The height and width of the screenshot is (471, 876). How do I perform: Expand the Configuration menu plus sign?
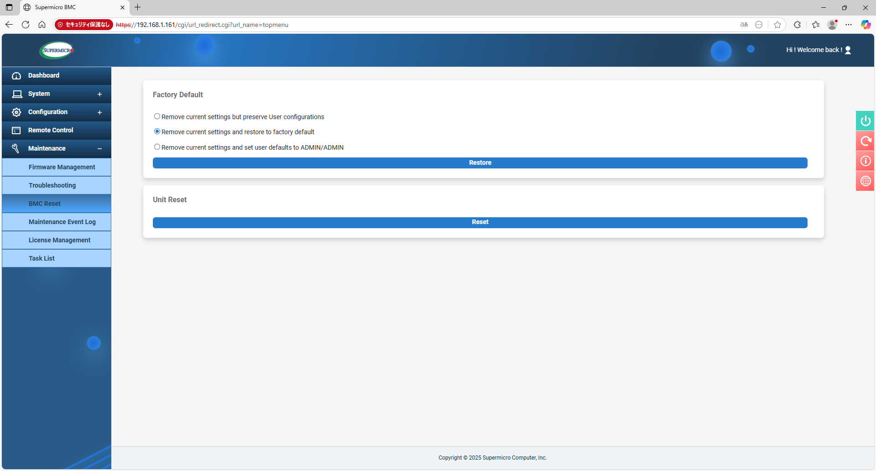click(99, 112)
